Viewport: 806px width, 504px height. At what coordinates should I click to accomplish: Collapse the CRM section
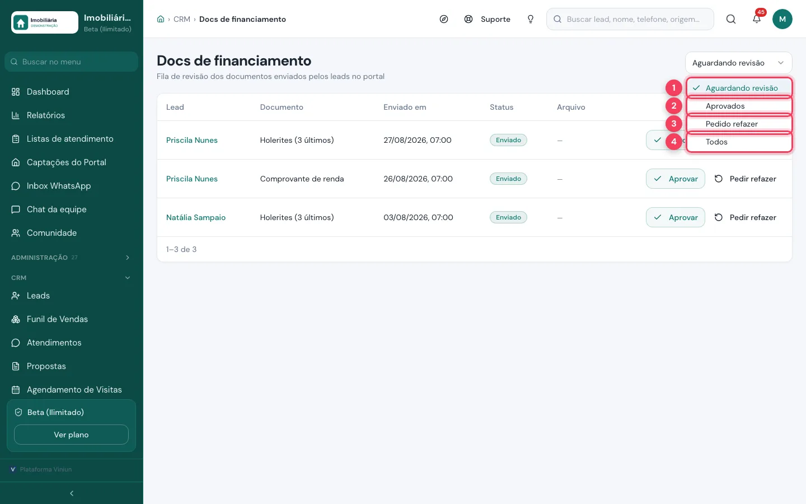click(x=72, y=278)
